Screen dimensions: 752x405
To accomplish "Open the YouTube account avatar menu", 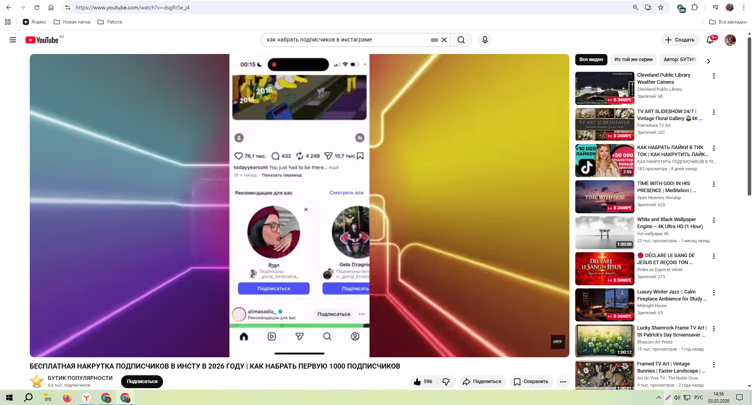I will pyautogui.click(x=730, y=40).
